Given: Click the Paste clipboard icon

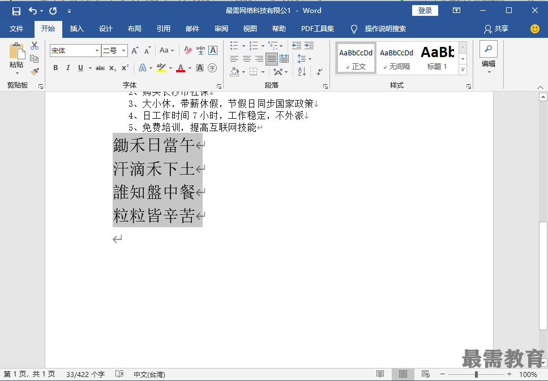Looking at the screenshot, I should tap(16, 51).
